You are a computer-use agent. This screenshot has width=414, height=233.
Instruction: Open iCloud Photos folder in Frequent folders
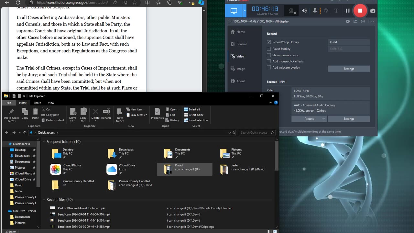click(72, 169)
